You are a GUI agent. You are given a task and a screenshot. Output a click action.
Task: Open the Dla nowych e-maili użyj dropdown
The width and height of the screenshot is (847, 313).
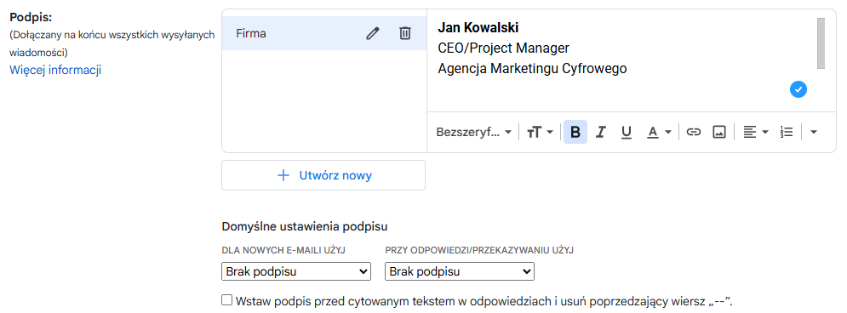click(x=296, y=271)
